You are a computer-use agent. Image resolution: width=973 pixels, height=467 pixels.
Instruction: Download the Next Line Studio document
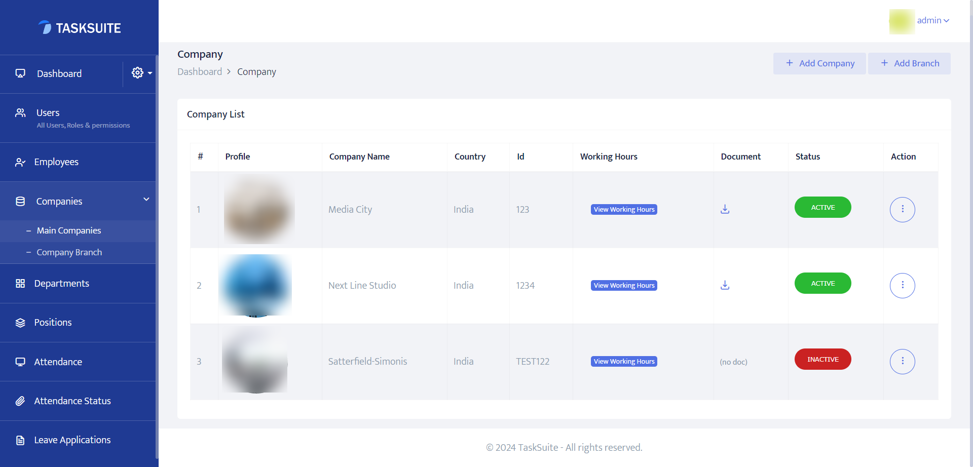tap(725, 285)
